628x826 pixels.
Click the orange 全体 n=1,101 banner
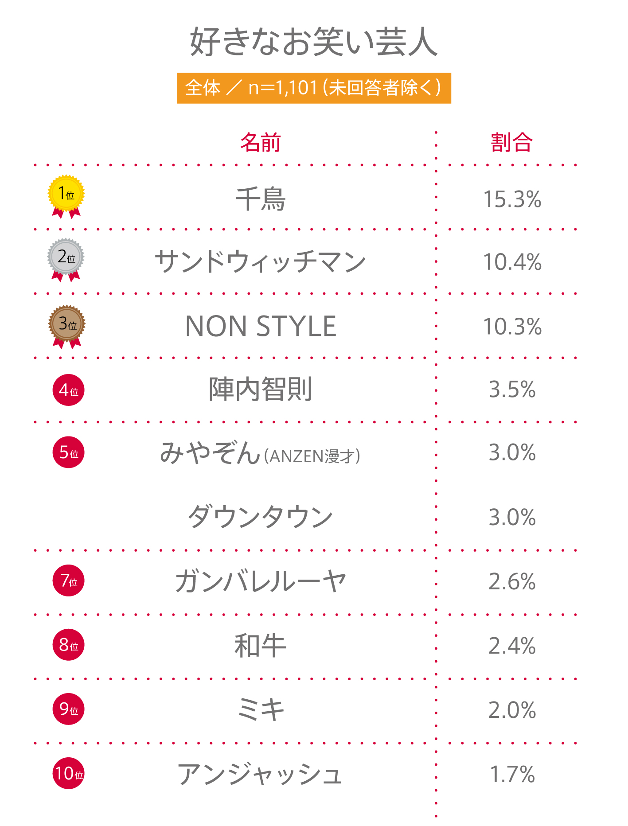pos(314,88)
